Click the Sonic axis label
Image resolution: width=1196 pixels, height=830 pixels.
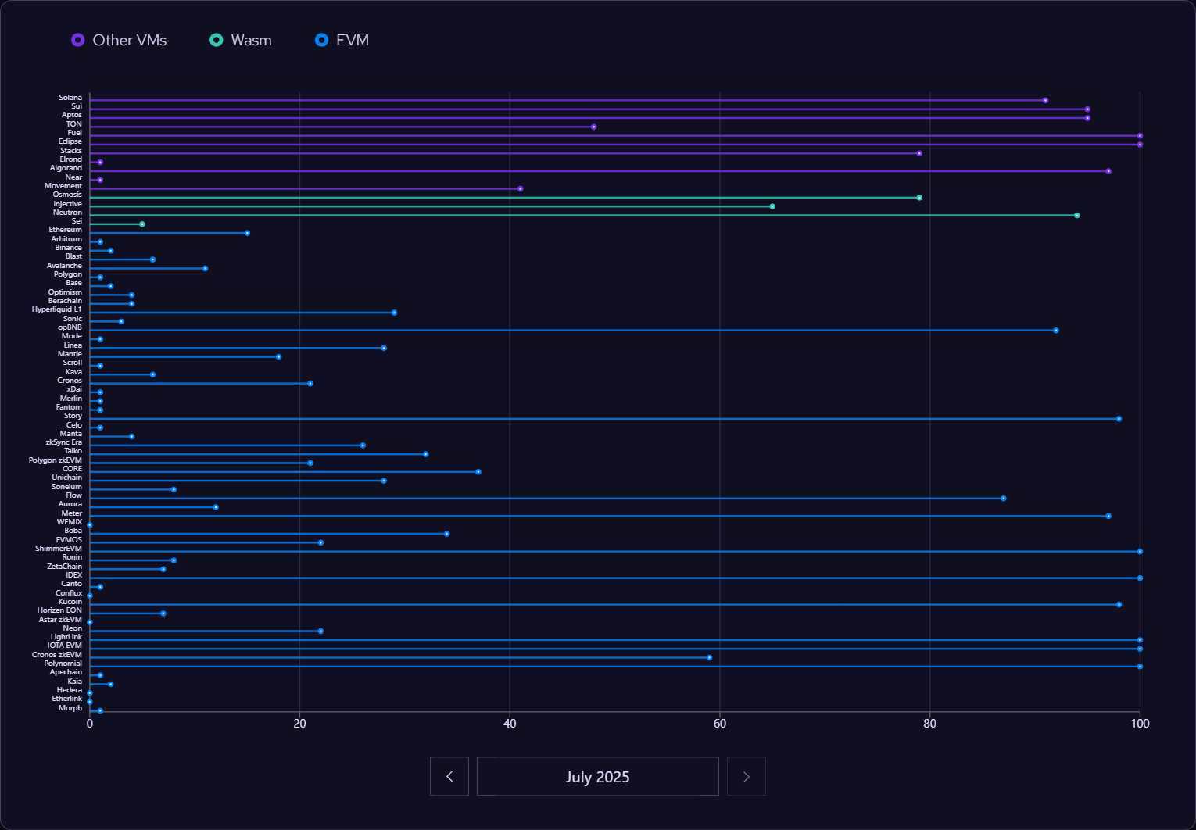pos(73,319)
